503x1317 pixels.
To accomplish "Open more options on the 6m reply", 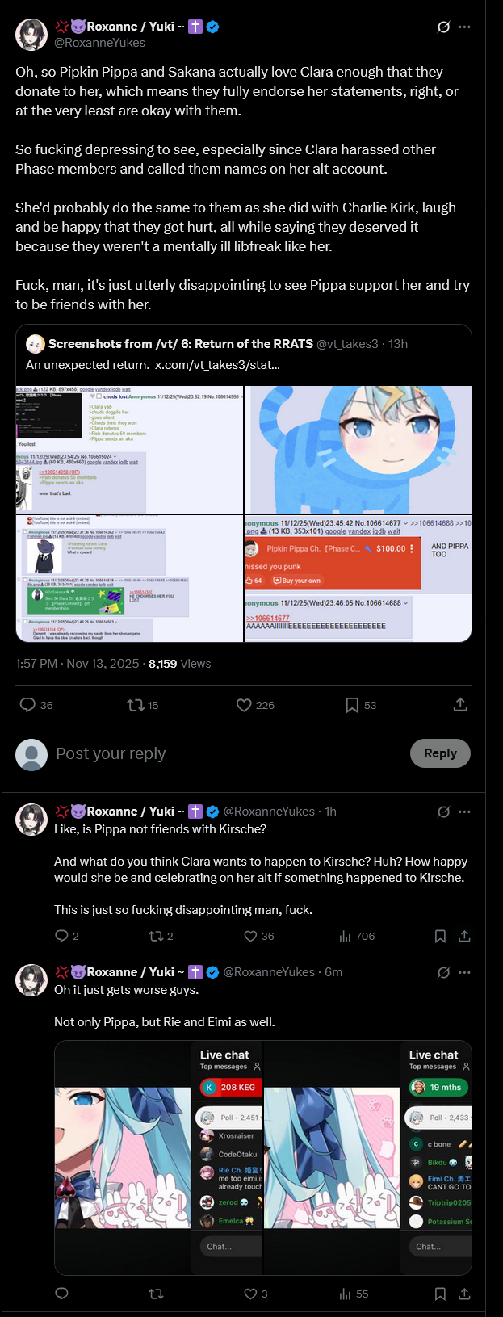I will coord(464,972).
